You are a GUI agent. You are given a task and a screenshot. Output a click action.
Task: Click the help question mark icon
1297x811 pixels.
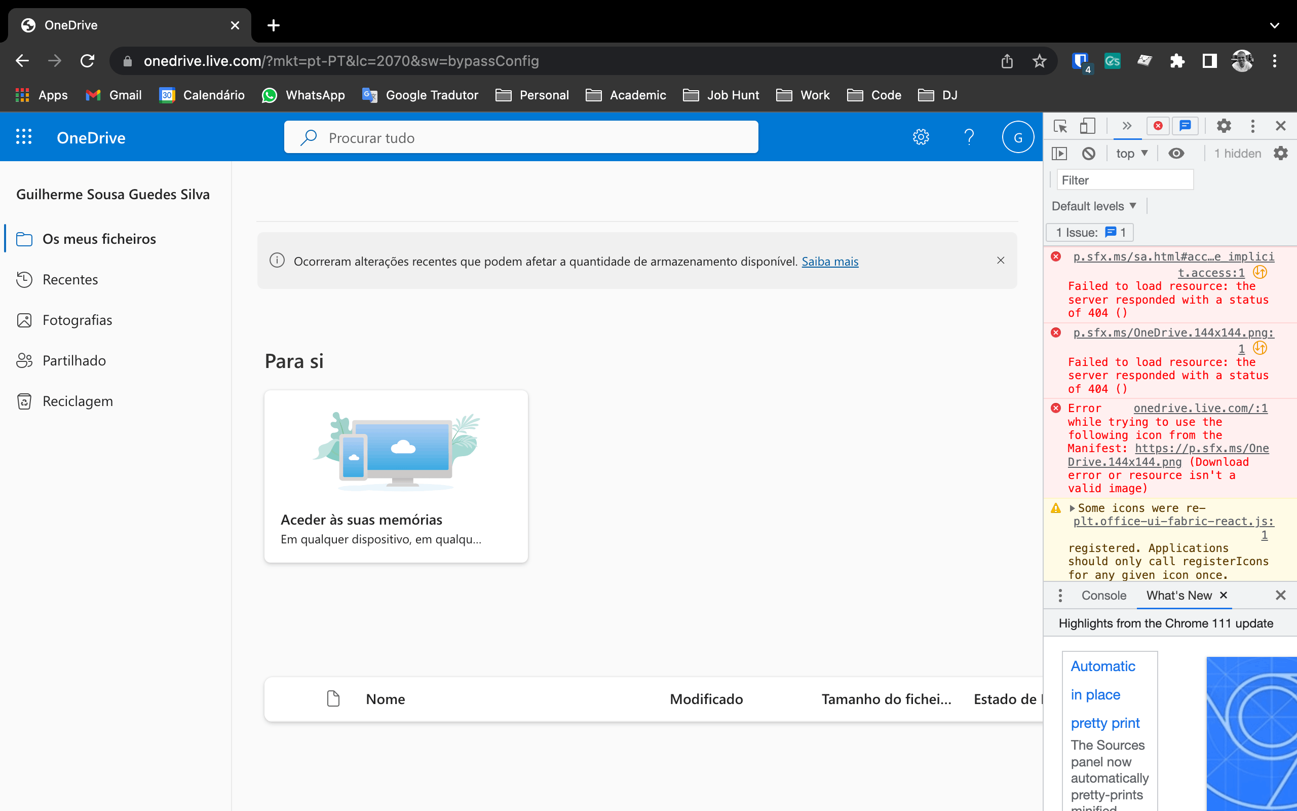tap(969, 136)
